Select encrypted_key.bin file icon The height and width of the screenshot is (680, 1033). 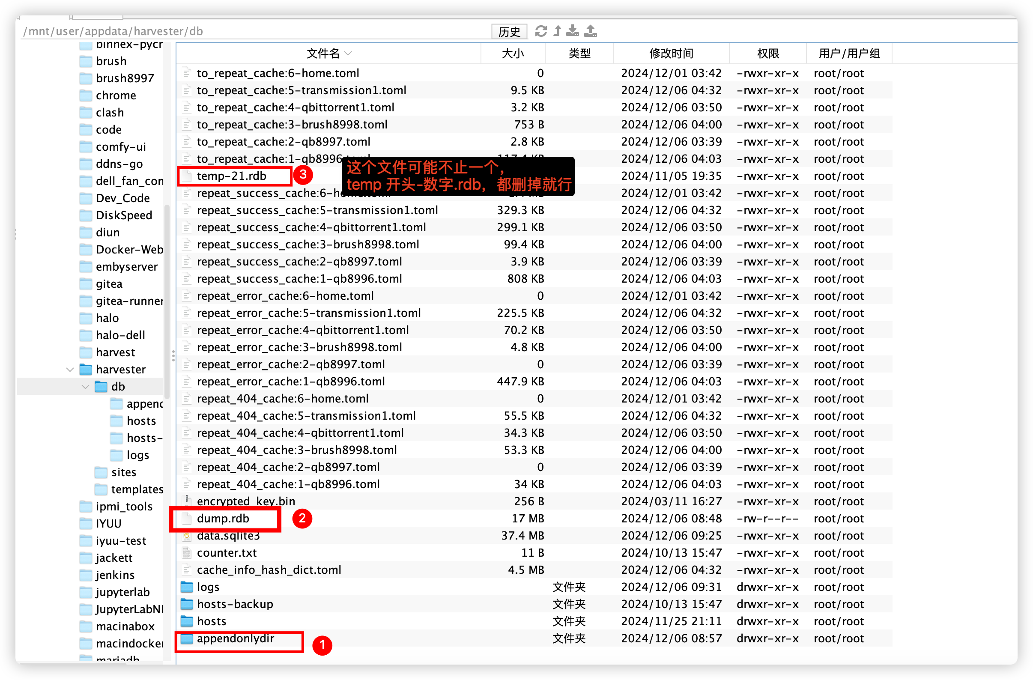[x=187, y=501]
